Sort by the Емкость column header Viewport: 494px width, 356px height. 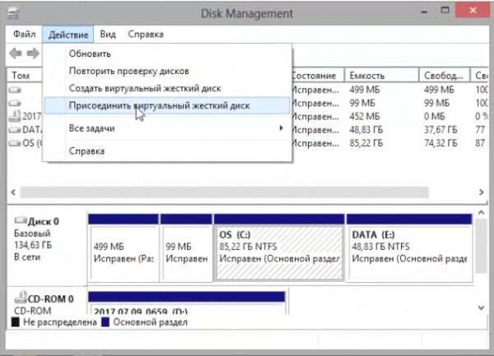pos(382,76)
